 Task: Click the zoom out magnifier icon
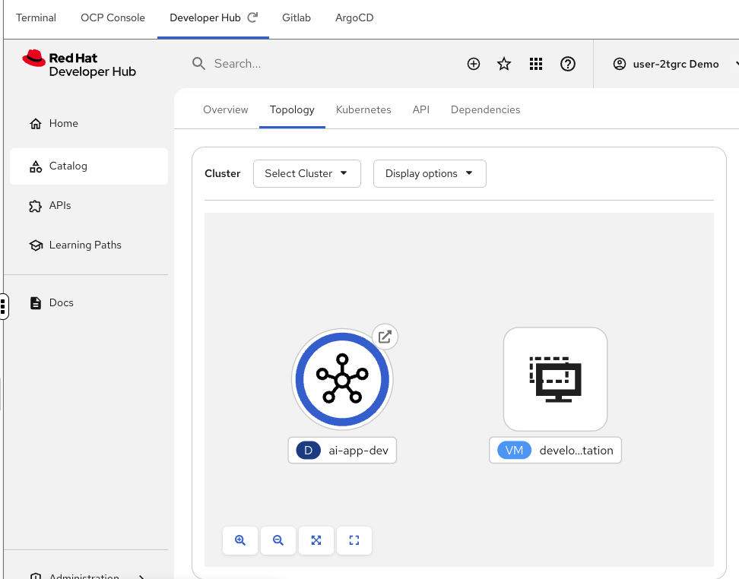[x=278, y=540]
